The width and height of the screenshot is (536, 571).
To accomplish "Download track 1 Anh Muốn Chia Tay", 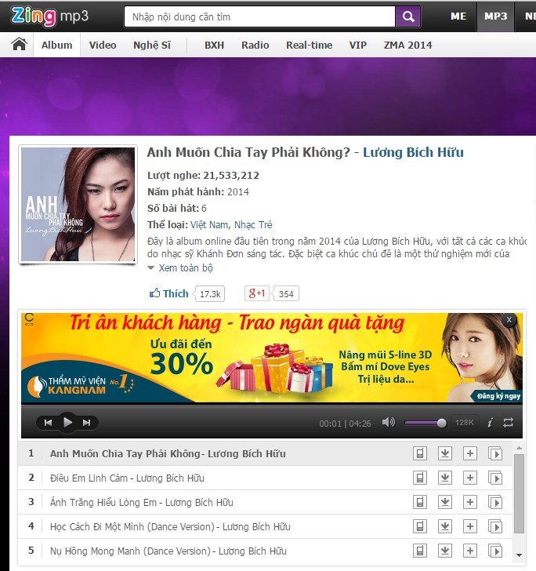I will [445, 453].
